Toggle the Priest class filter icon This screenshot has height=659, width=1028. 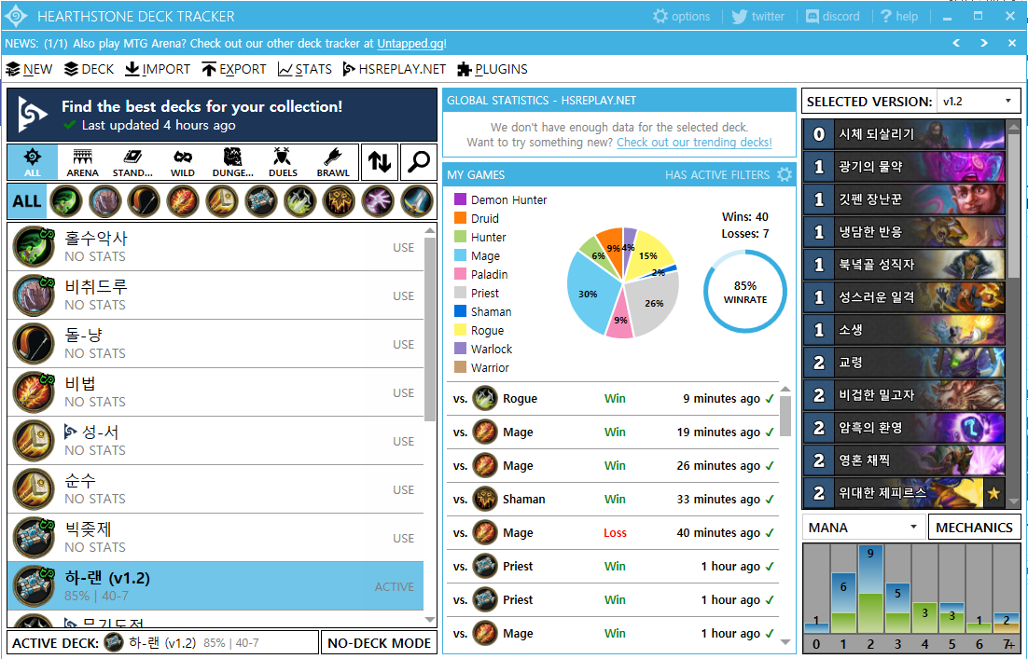tap(261, 201)
